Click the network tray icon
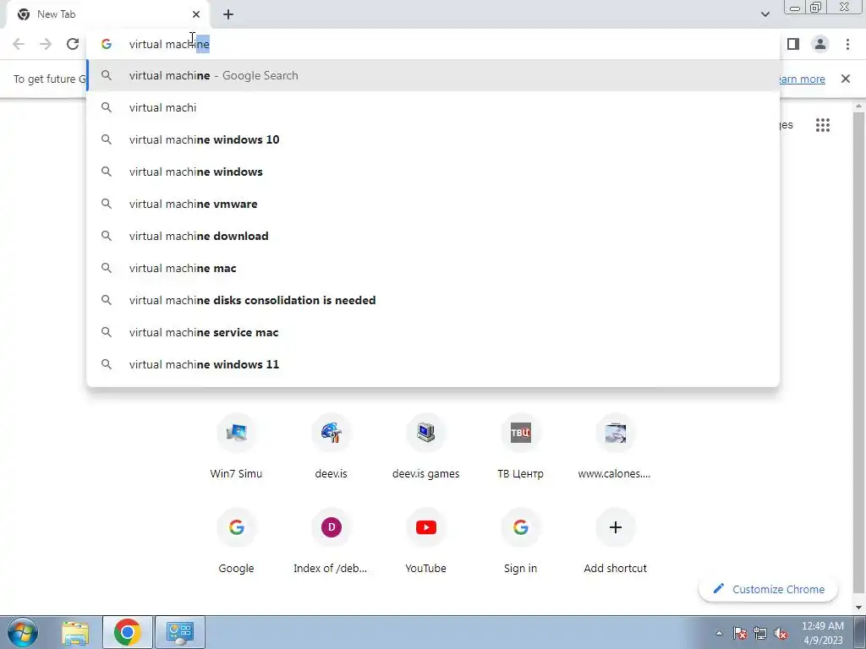 pyautogui.click(x=760, y=633)
